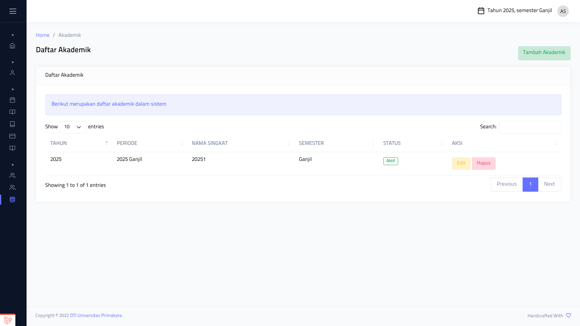Screen dimensions: 580x326
Task: Focus the Search input field
Action: coord(530,127)
